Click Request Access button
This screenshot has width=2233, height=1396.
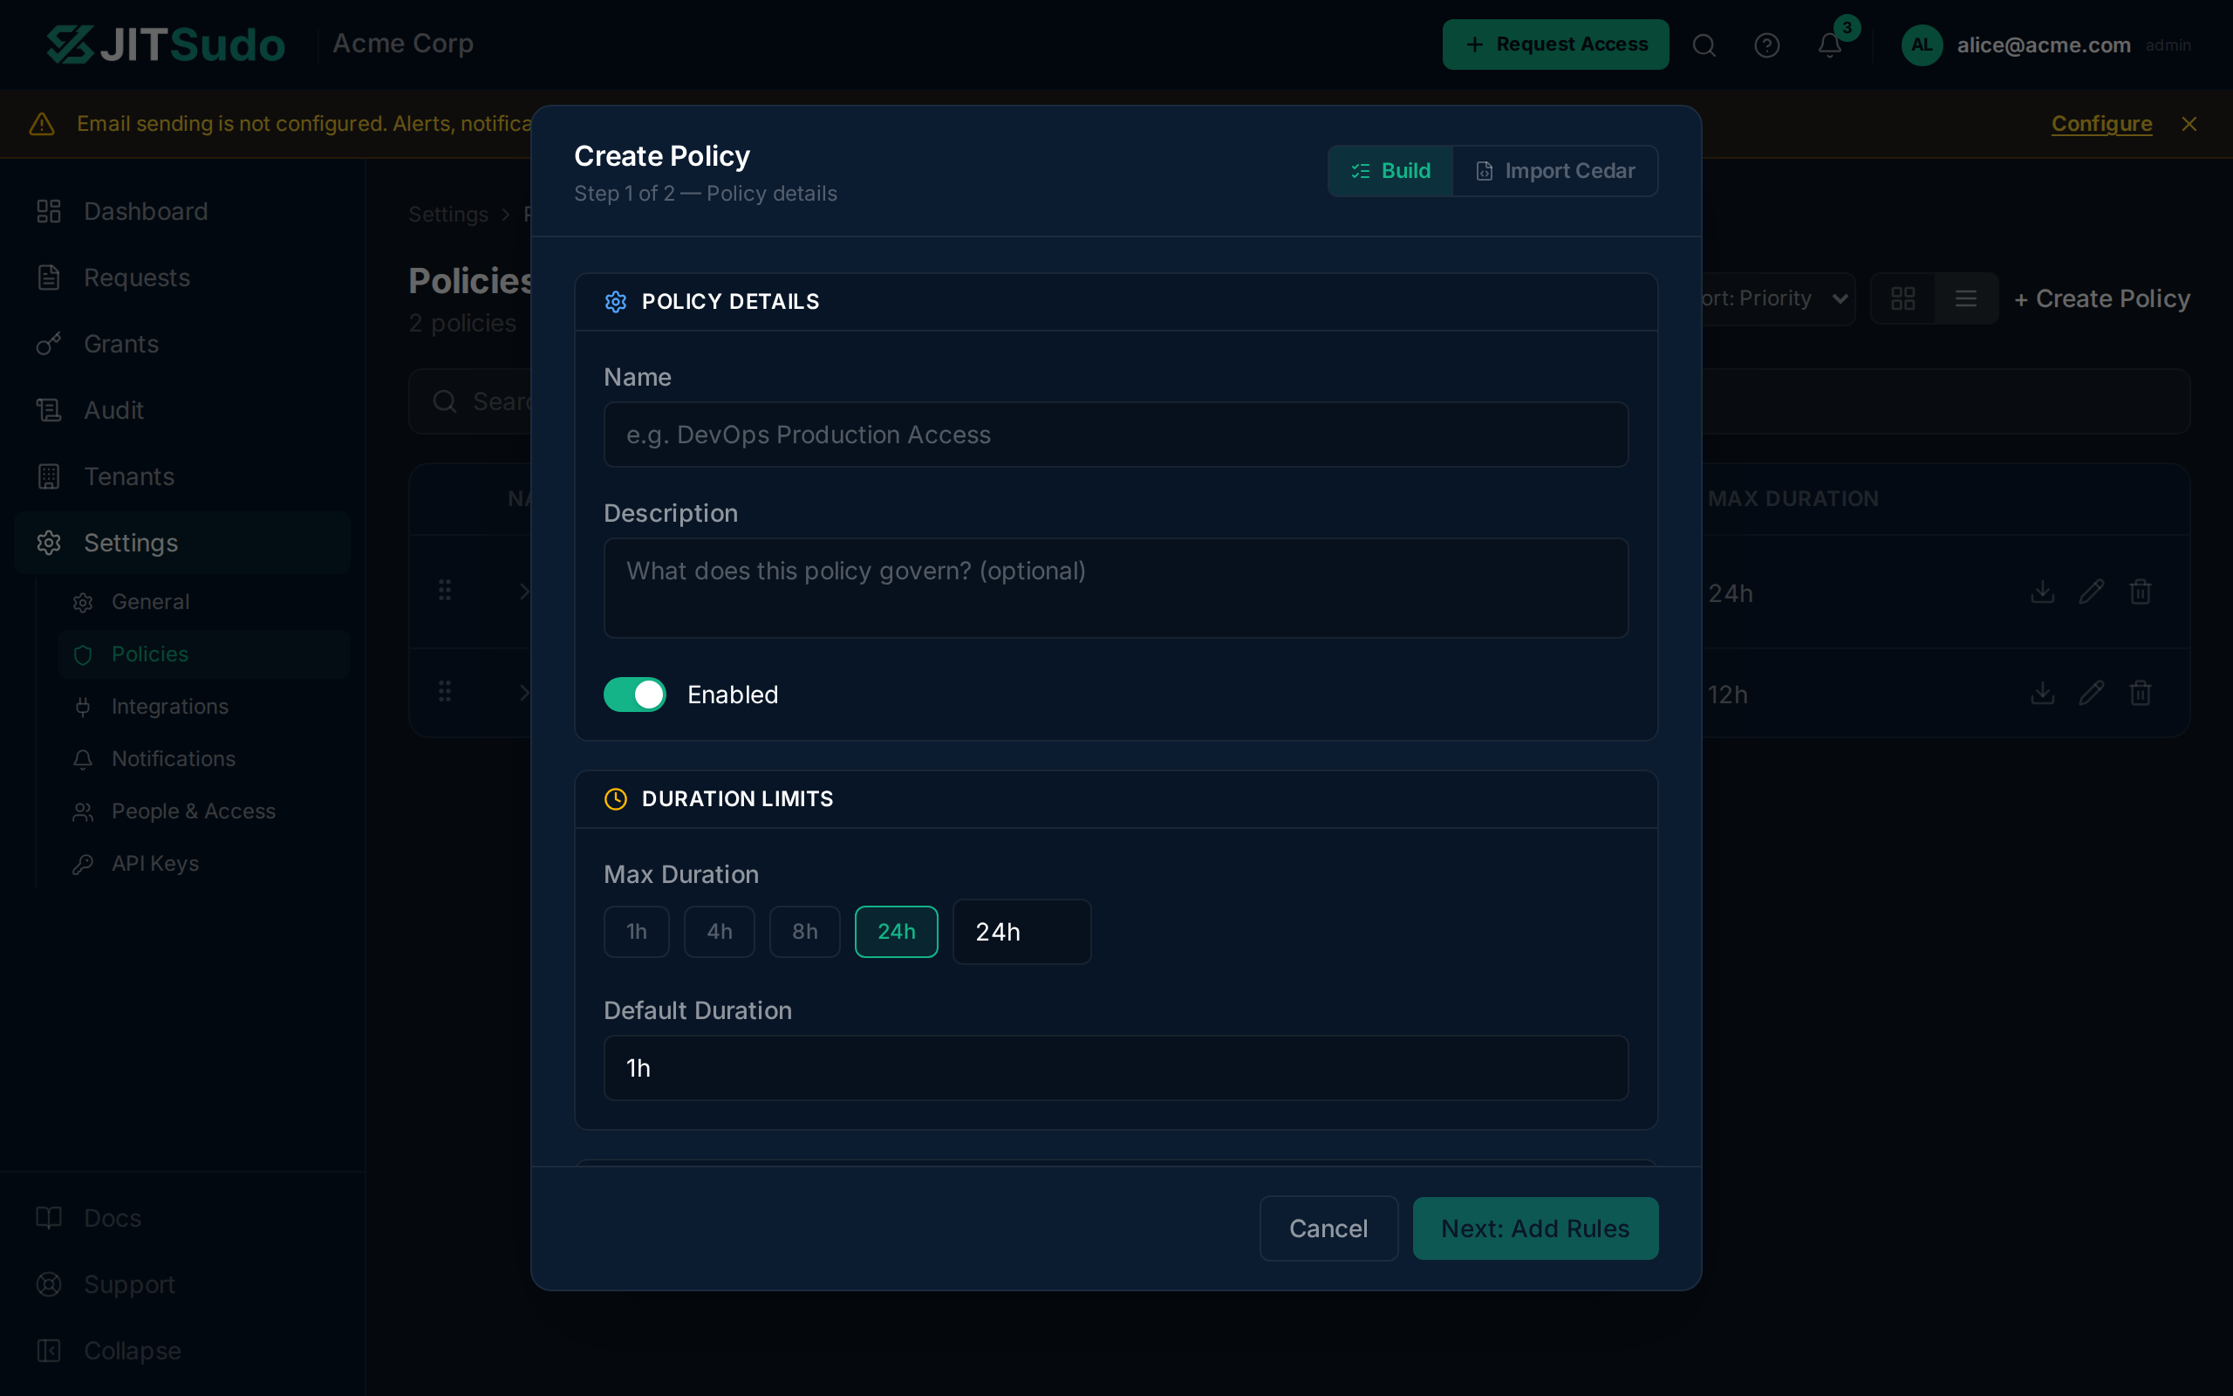coord(1554,44)
